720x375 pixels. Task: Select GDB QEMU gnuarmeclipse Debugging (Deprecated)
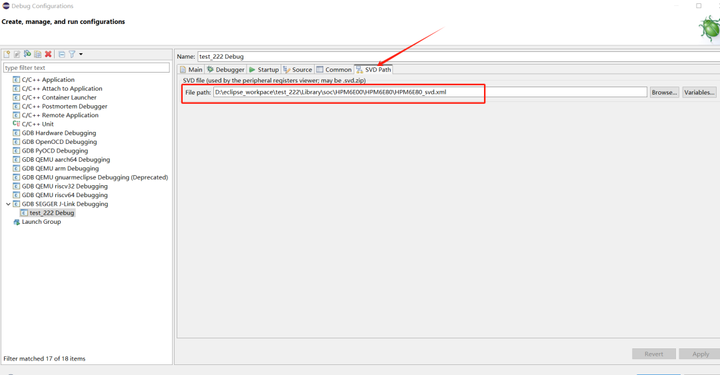95,177
